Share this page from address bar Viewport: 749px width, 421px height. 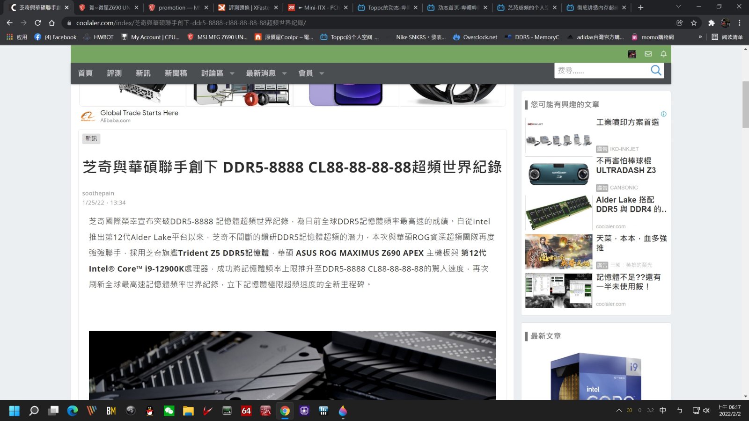coord(680,22)
